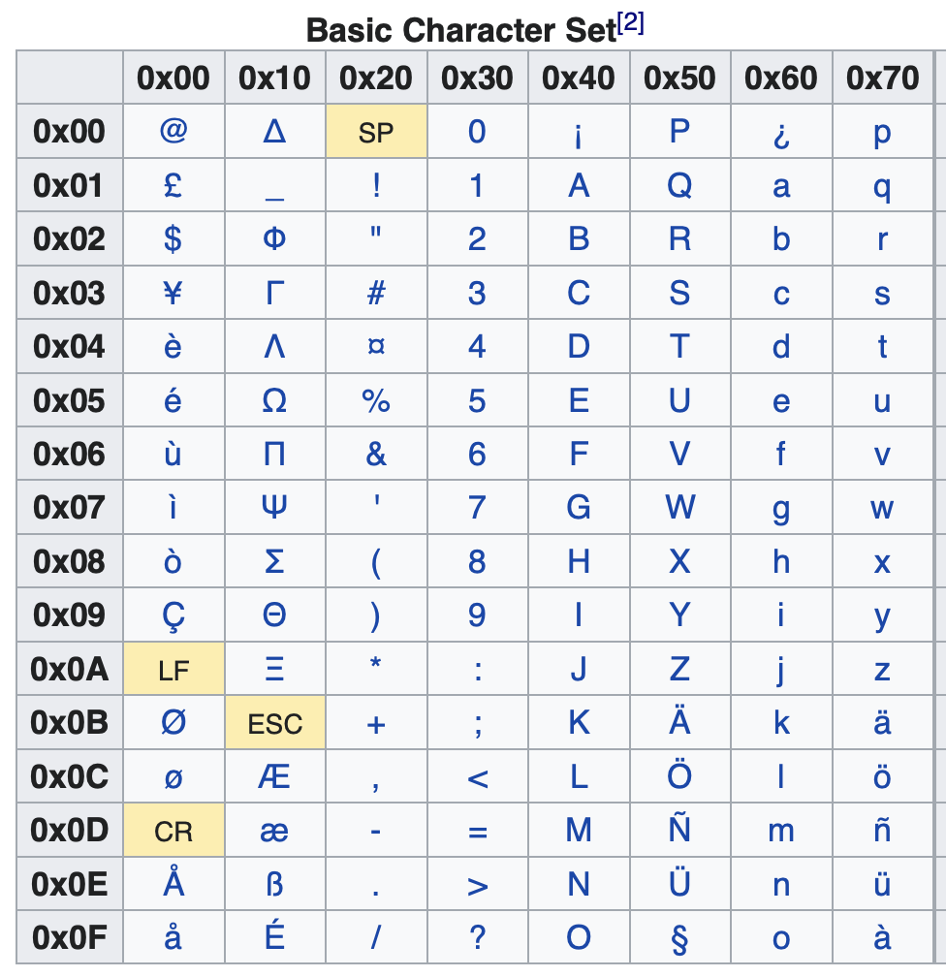This screenshot has height=977, width=946.
Task: Click the highlighted ESC cell
Action: point(275,723)
